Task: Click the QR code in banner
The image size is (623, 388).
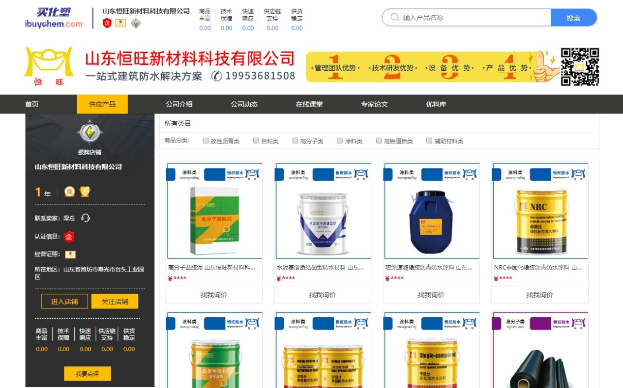Action: pyautogui.click(x=580, y=67)
